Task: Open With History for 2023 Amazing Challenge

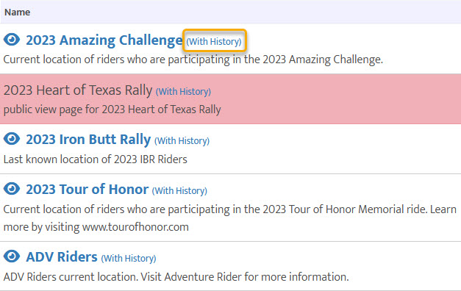Action: [x=214, y=41]
